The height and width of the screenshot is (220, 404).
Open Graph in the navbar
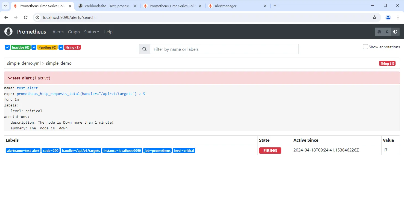(x=74, y=32)
